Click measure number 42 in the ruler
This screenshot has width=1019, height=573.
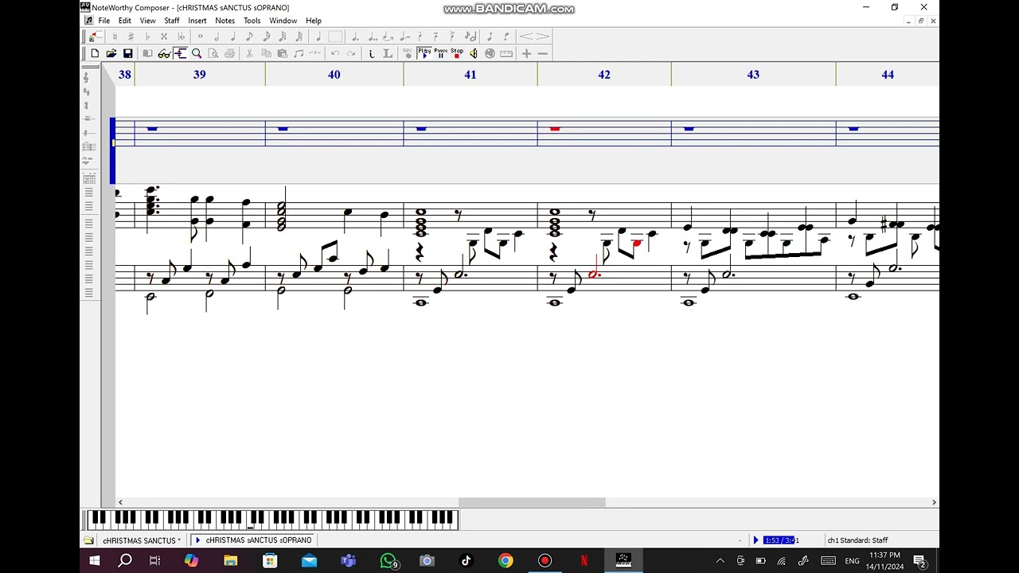[604, 75]
